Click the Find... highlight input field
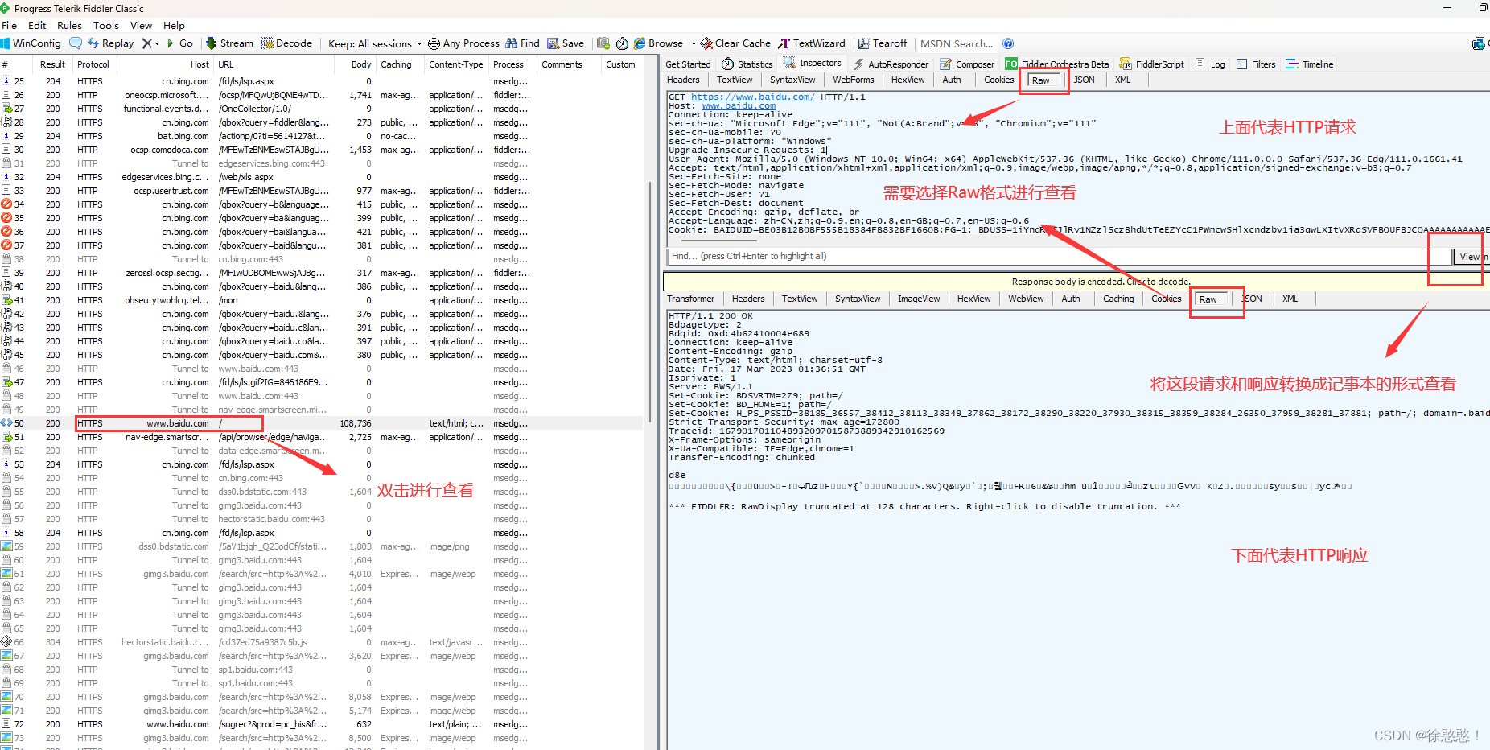 1059,257
